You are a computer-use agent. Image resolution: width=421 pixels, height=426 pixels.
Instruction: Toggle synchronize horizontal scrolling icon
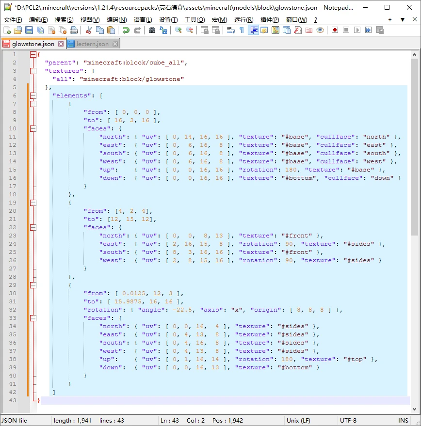click(x=216, y=30)
